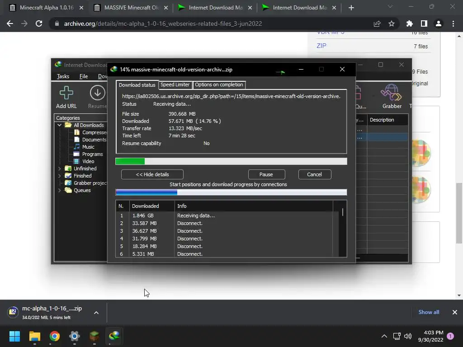Open the clock and date panel

pos(430,336)
